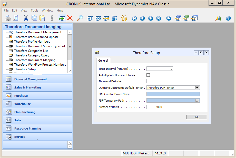
Task: Open the File menu
Action: [6, 10]
